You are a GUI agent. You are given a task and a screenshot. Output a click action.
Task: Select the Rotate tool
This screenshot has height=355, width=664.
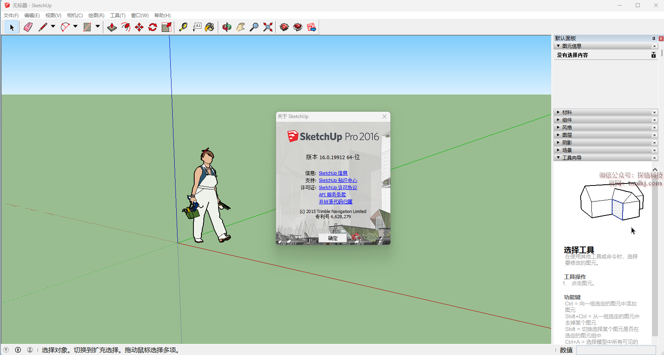click(153, 27)
